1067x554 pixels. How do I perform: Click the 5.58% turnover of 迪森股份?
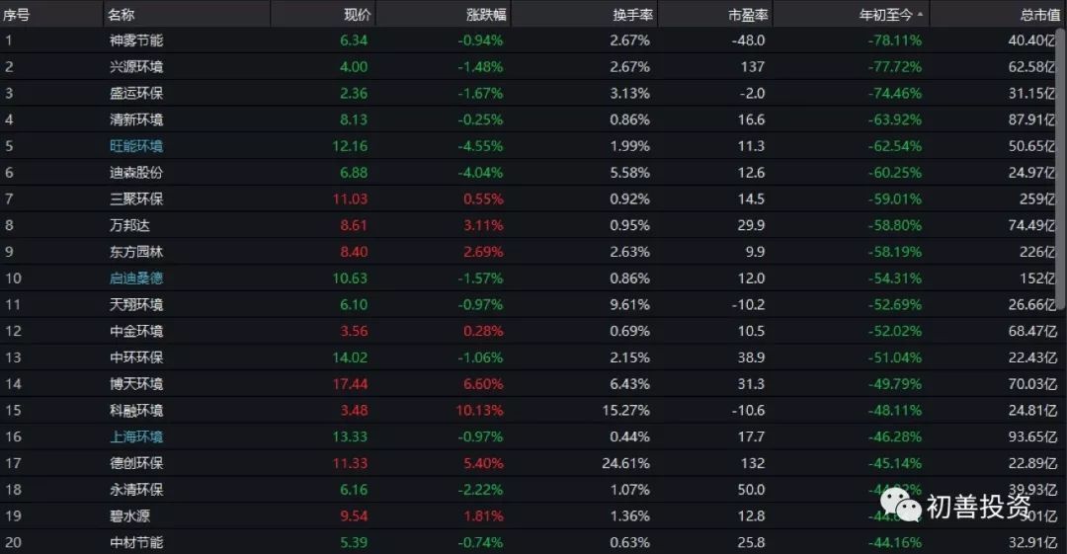coord(629,173)
